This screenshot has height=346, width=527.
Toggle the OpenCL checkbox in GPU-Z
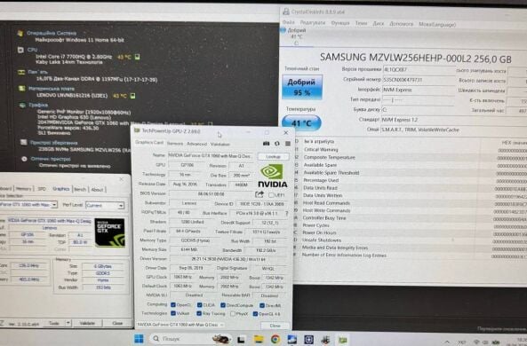click(x=173, y=304)
